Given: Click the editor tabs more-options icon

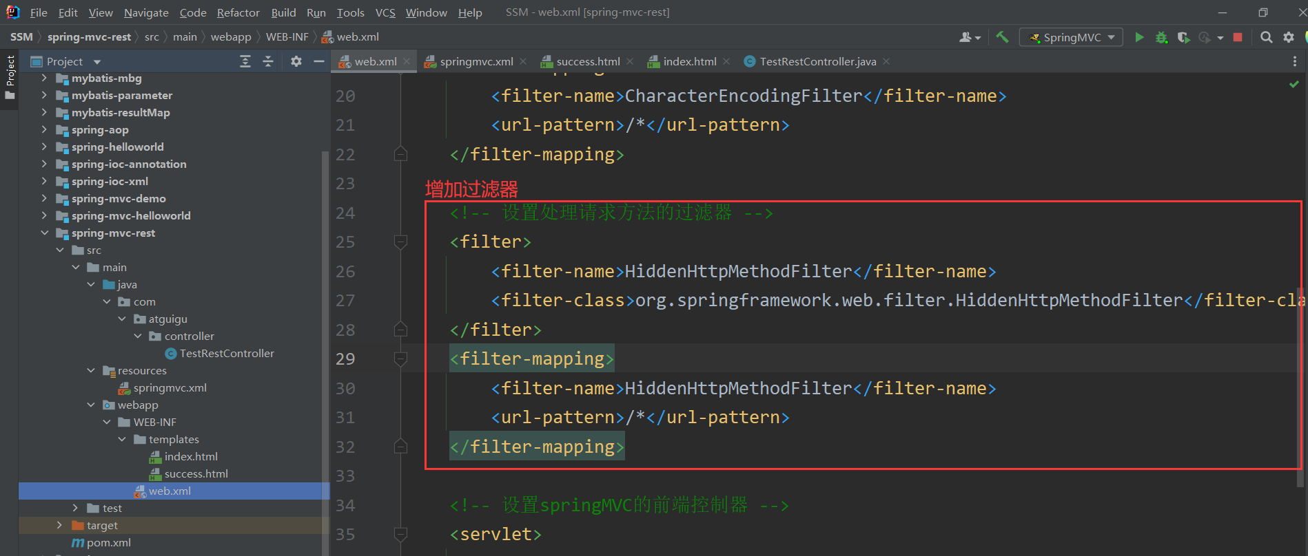Looking at the screenshot, I should click(1294, 62).
